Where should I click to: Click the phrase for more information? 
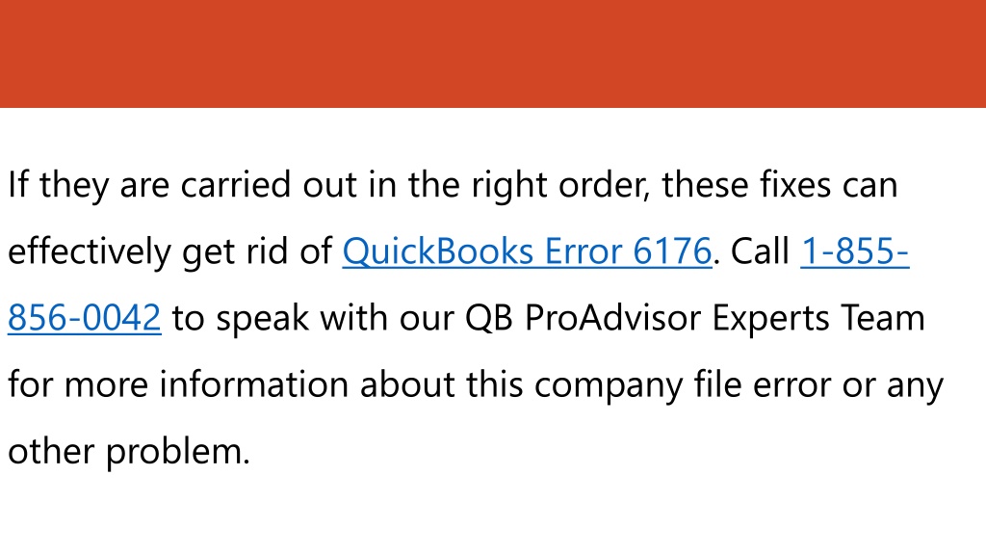[178, 383]
